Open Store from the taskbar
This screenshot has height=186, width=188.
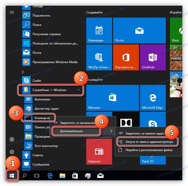click(x=75, y=176)
